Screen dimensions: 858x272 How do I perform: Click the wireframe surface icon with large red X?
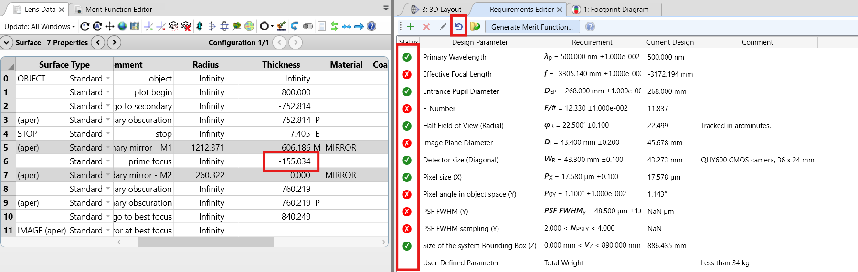[x=186, y=26]
